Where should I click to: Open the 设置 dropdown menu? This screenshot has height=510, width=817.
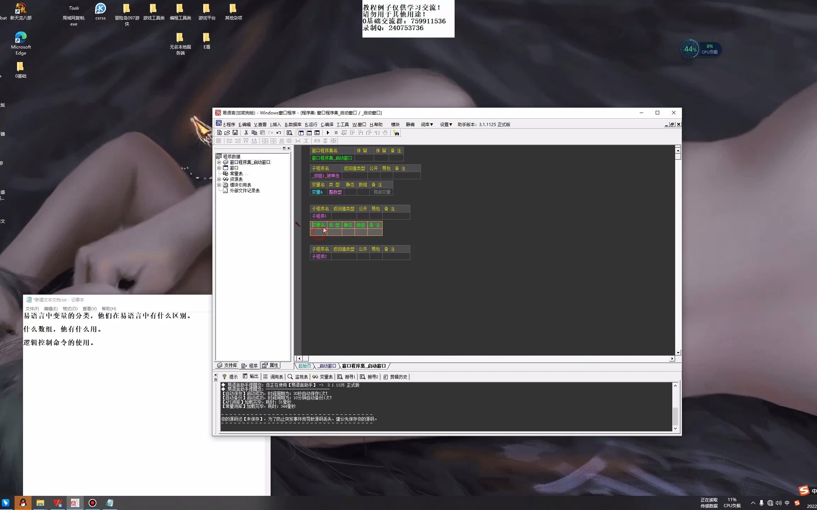tap(446, 124)
